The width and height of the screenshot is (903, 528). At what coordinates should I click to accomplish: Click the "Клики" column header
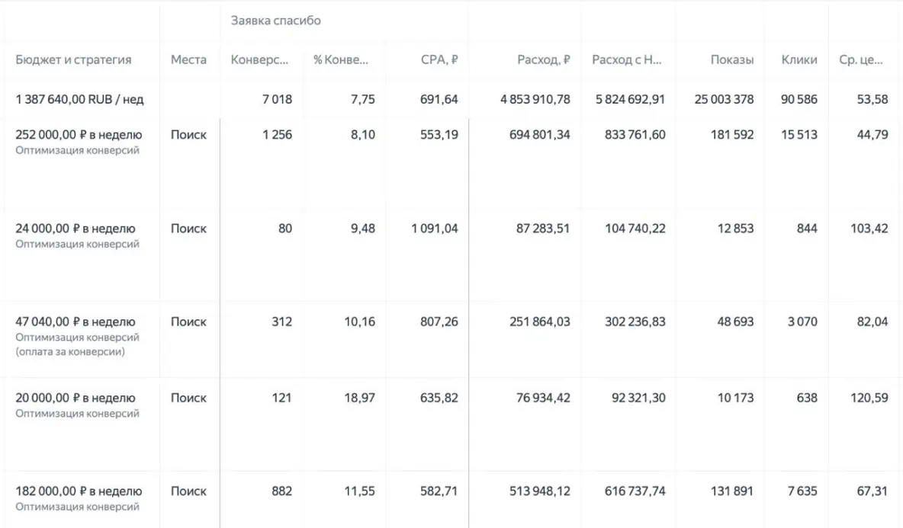[799, 60]
